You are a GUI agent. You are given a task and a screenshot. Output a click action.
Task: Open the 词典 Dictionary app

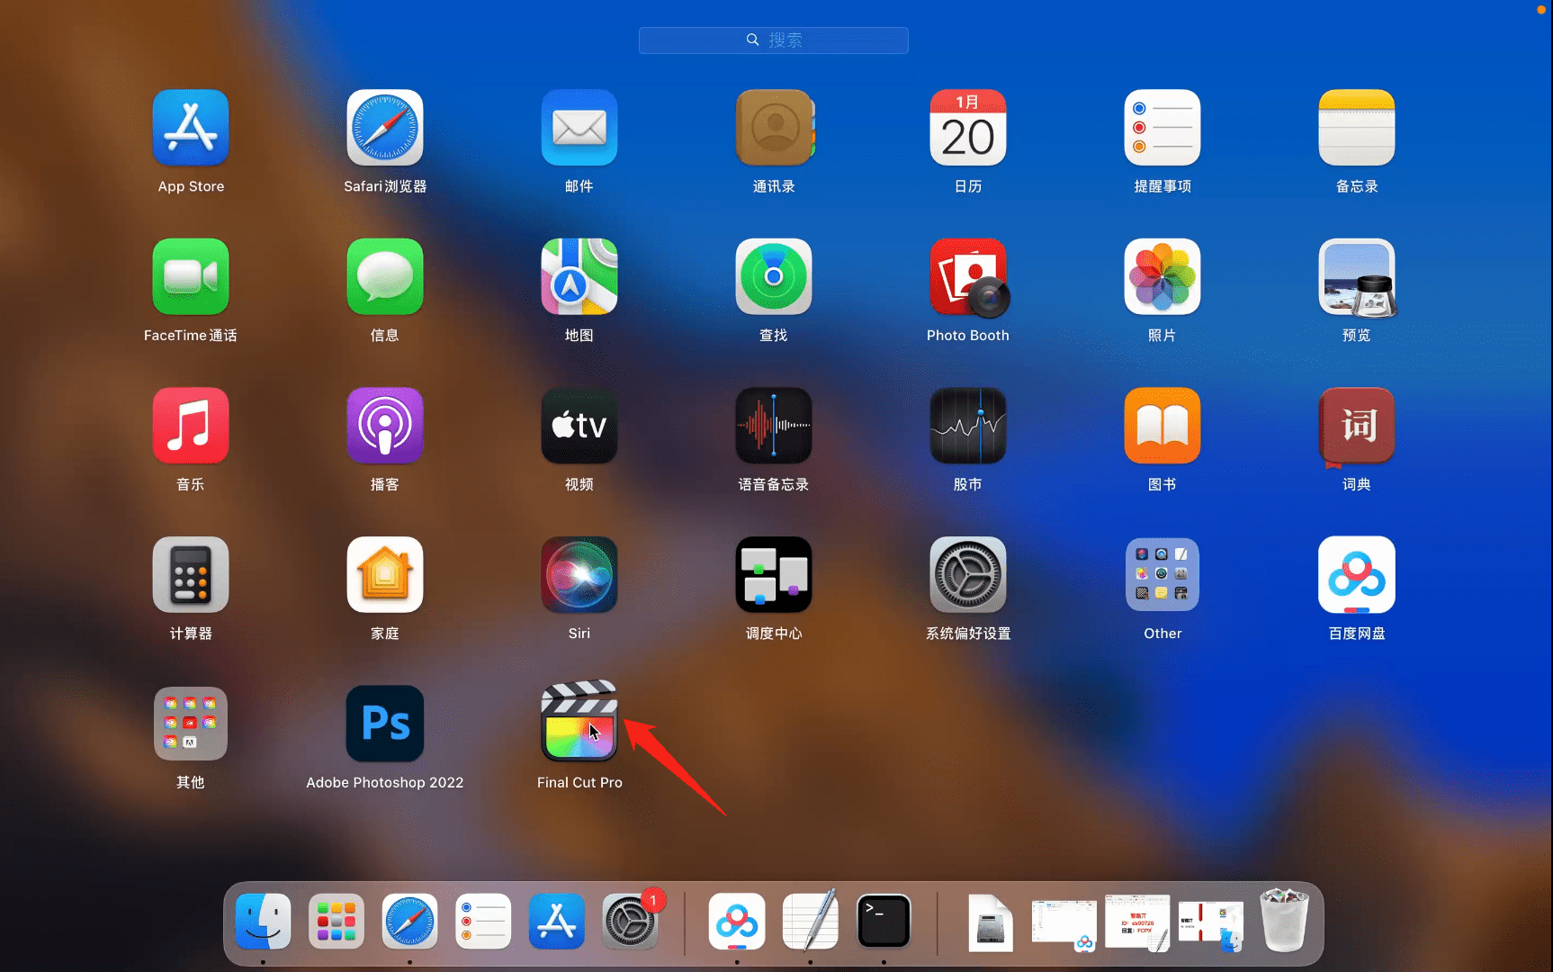[x=1357, y=426]
